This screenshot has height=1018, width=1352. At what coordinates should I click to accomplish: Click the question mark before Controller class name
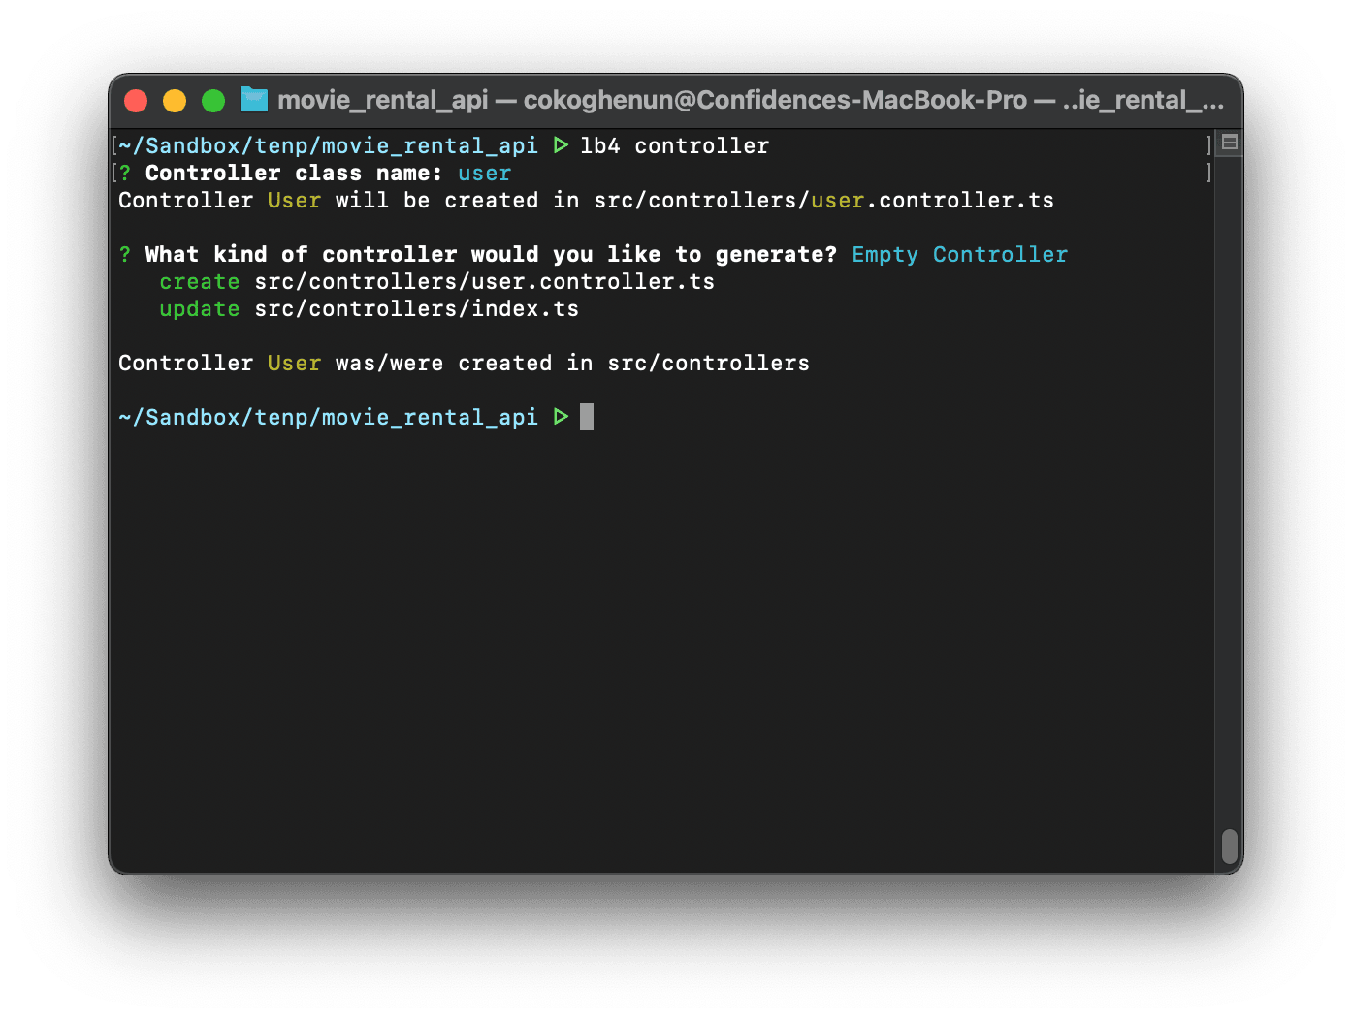click(125, 174)
